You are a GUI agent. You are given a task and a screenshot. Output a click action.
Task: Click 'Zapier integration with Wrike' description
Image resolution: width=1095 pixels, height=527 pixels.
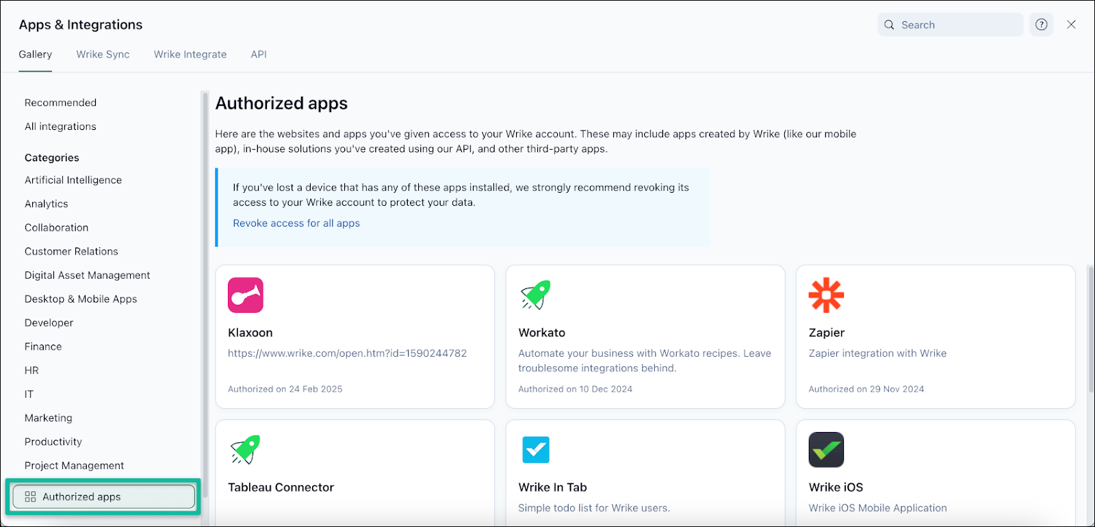[878, 353]
